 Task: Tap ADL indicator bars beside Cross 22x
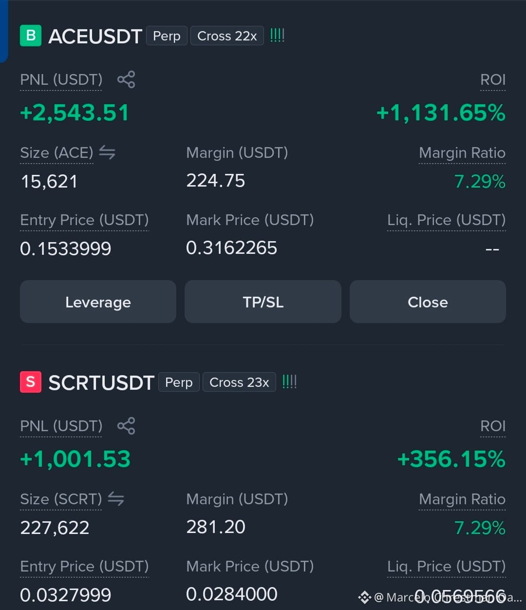[x=277, y=35]
